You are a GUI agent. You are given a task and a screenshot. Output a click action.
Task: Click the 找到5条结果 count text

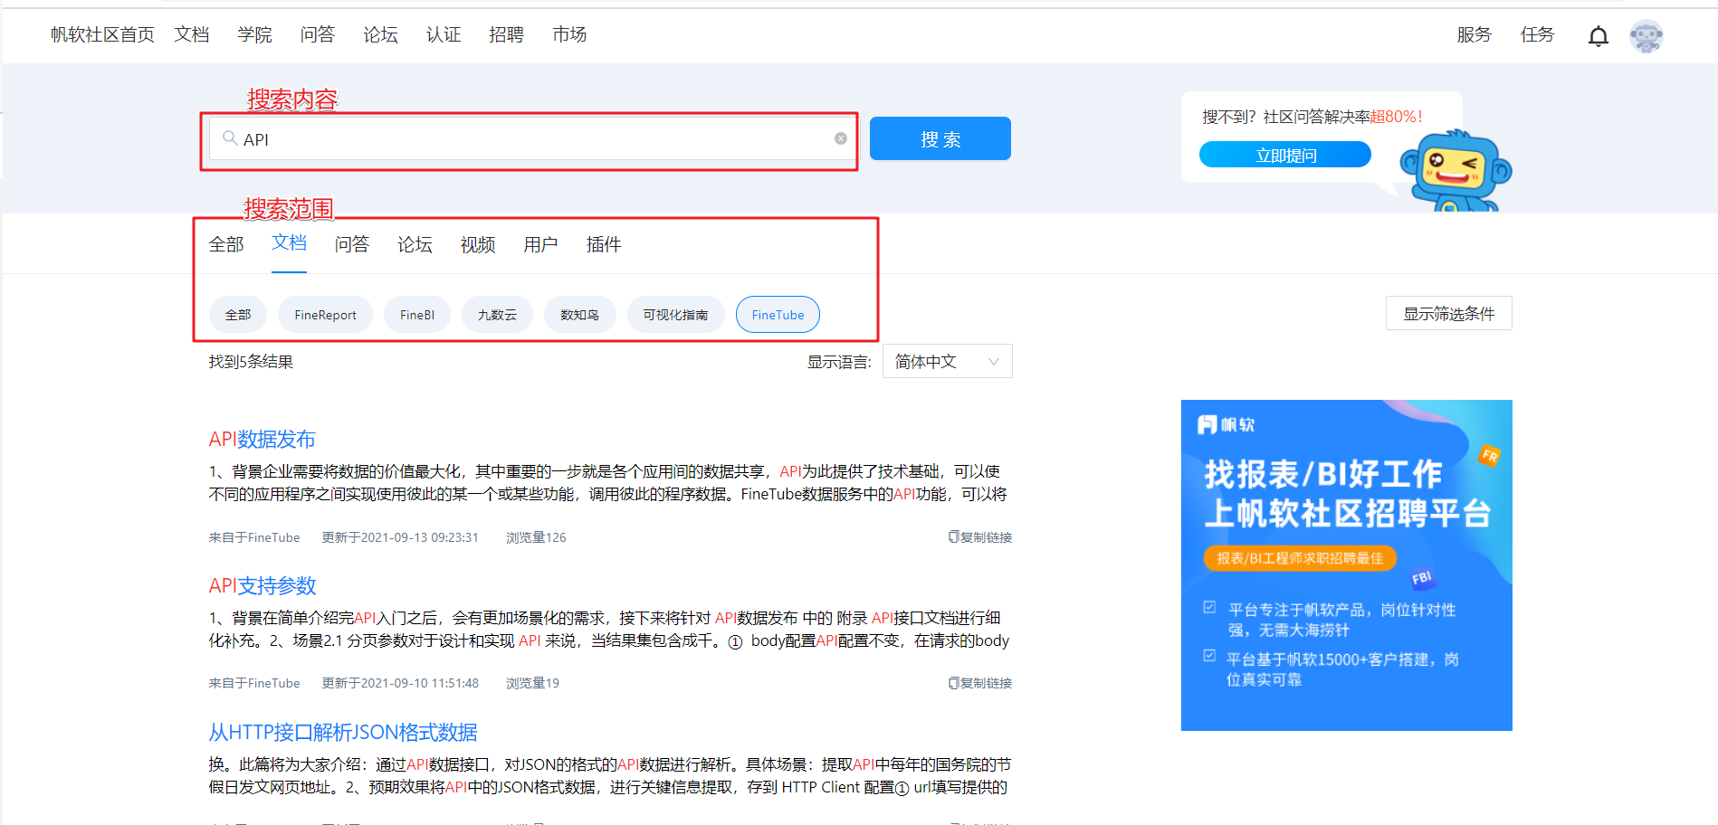coord(251,362)
